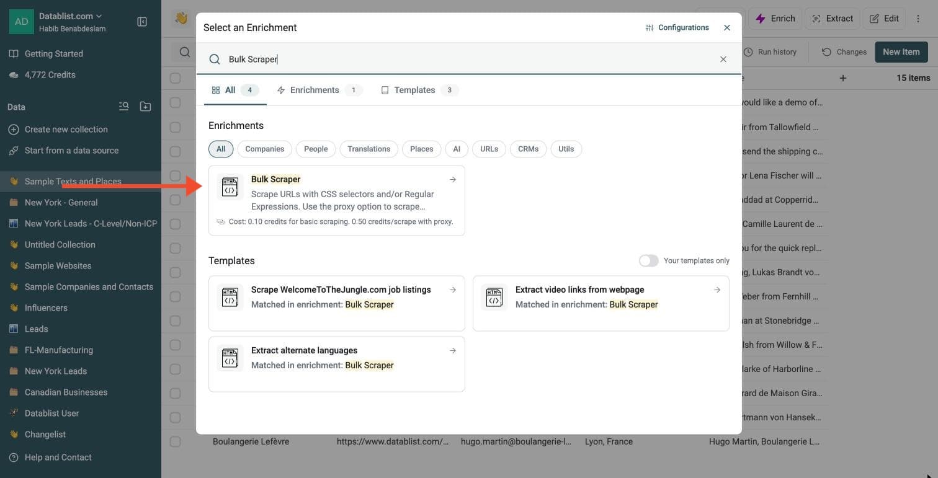Filter enrichments by Companies

265,149
